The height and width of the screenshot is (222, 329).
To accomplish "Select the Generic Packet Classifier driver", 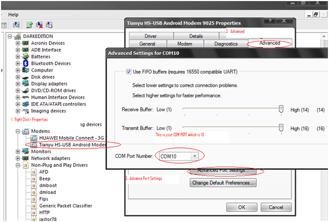I will coord(65,206).
